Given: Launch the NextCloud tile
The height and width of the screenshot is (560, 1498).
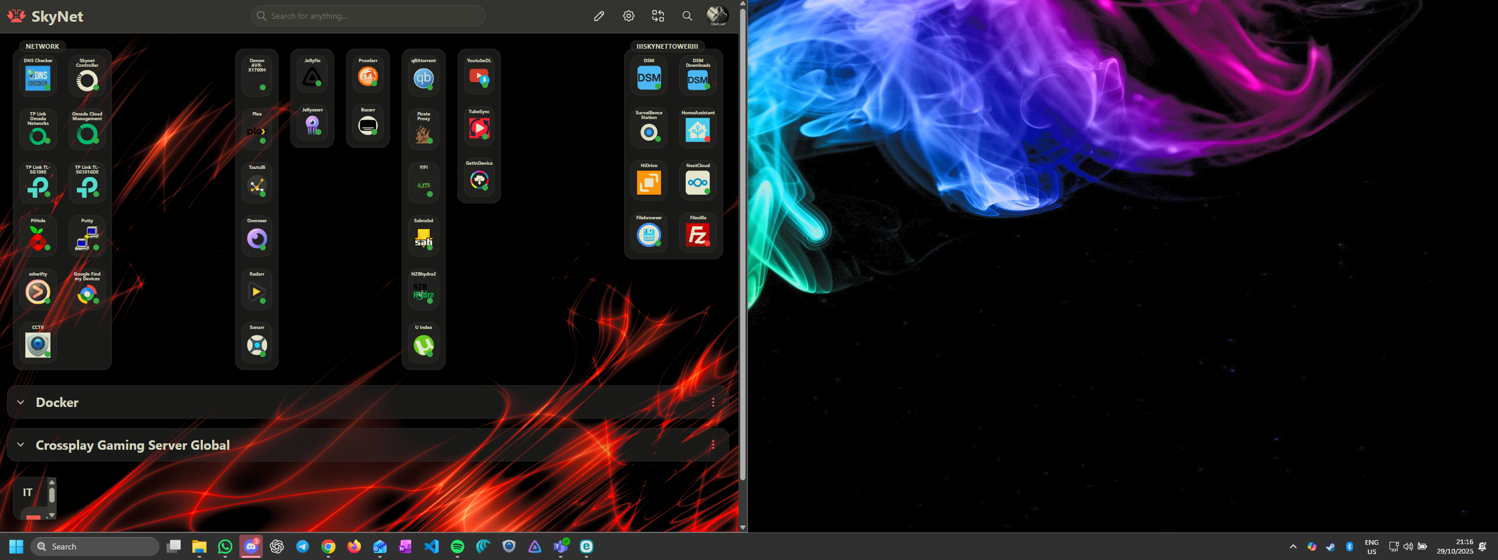Looking at the screenshot, I should tap(698, 180).
